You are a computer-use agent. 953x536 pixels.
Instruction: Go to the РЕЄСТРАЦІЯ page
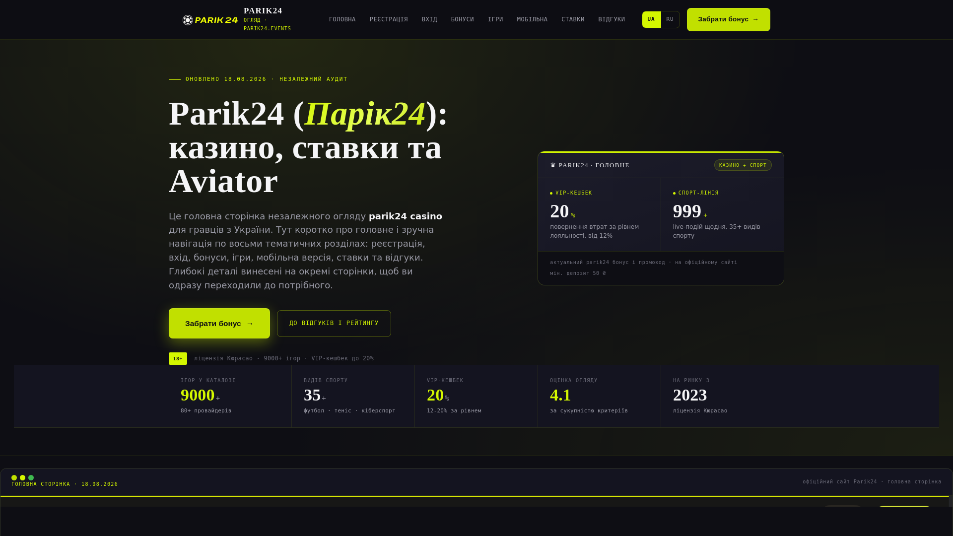pyautogui.click(x=389, y=19)
